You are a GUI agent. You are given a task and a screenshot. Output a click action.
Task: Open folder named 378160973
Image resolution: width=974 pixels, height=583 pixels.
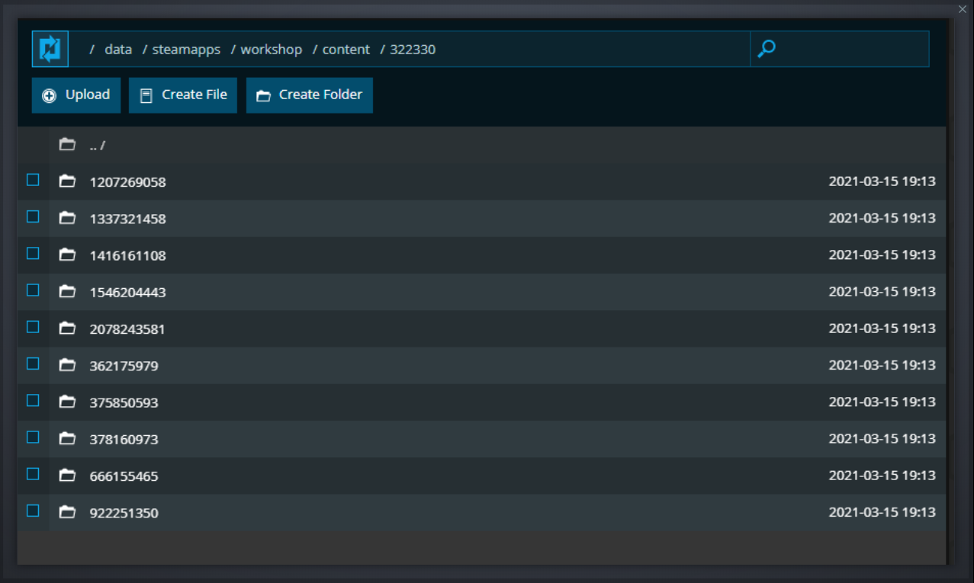(124, 440)
